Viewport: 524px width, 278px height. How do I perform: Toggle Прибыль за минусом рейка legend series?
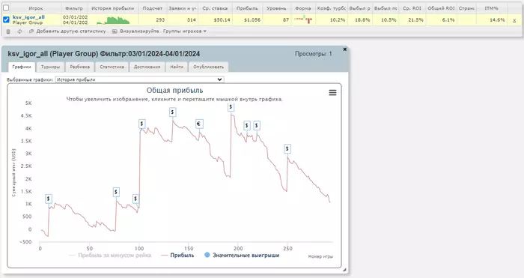coord(110,256)
